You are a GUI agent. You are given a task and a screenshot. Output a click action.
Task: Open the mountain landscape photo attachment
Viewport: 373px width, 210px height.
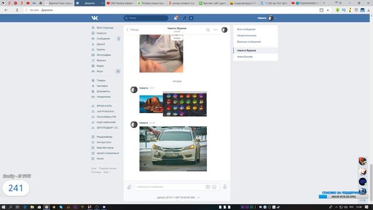click(x=151, y=104)
